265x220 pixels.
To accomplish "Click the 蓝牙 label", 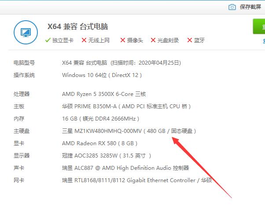I will click(199, 40).
